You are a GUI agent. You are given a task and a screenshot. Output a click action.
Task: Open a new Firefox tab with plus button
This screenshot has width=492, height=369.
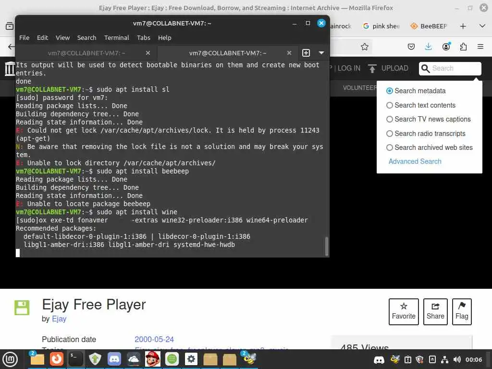(463, 26)
